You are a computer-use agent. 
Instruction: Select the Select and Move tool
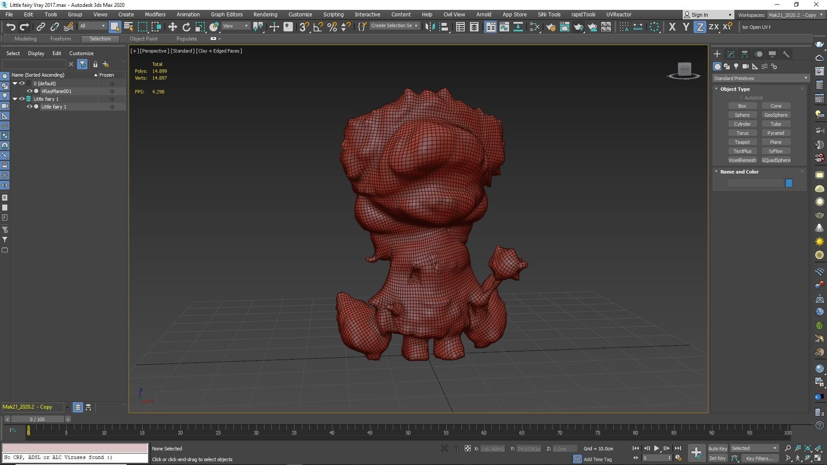pos(172,27)
